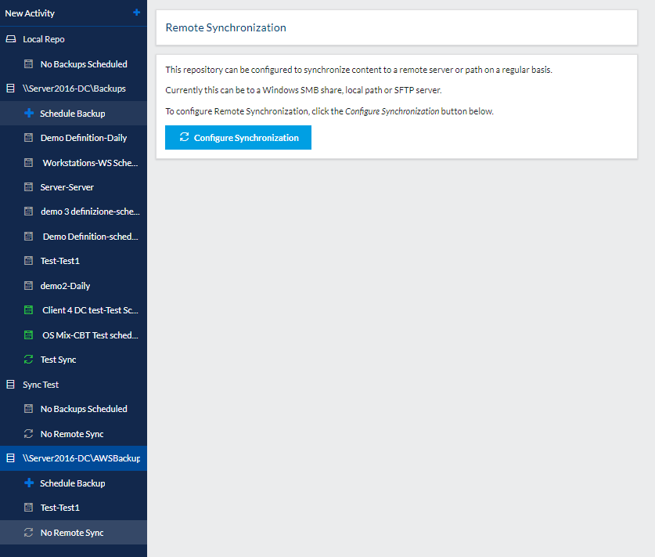Click the grey sync icon under Sync Test

click(29, 434)
